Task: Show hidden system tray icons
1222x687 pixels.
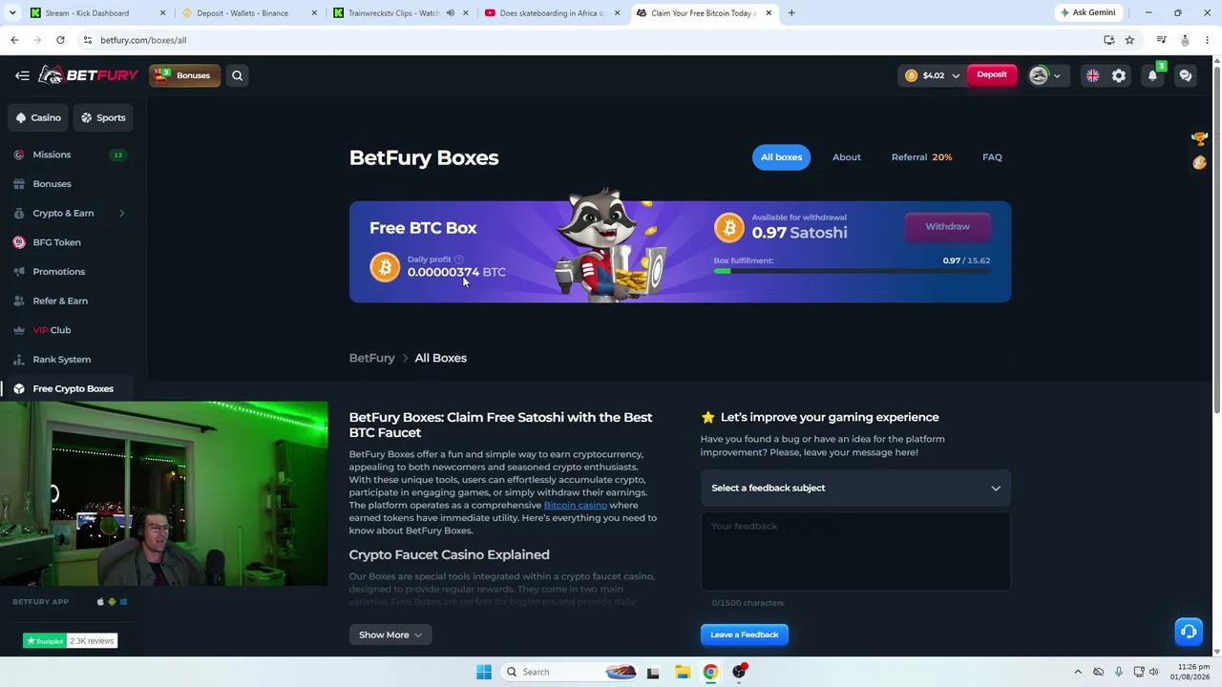Action: click(x=1078, y=672)
